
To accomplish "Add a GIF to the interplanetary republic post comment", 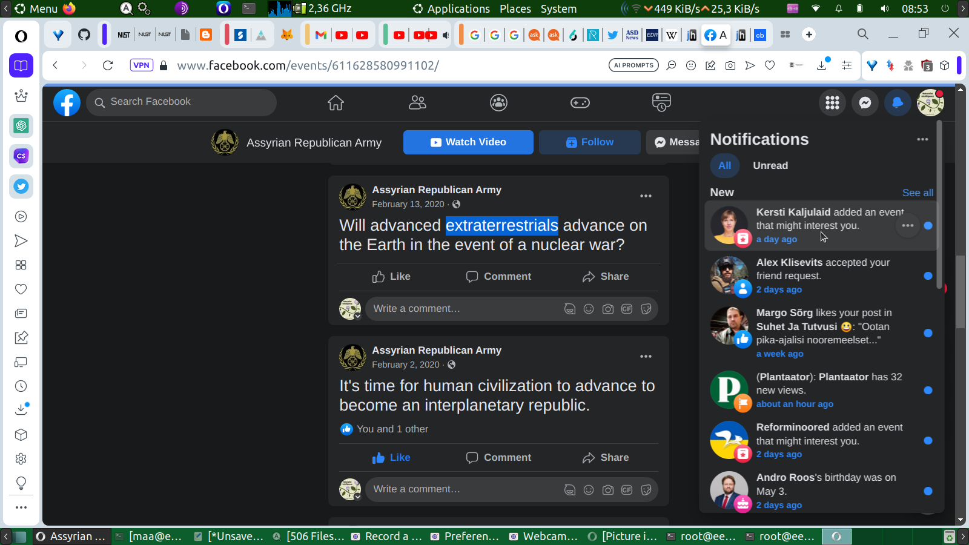I will click(x=627, y=489).
